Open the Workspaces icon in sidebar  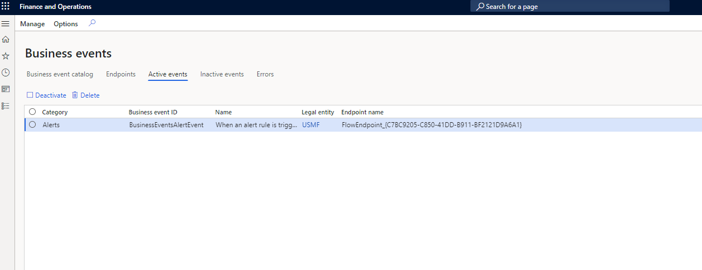coord(6,89)
